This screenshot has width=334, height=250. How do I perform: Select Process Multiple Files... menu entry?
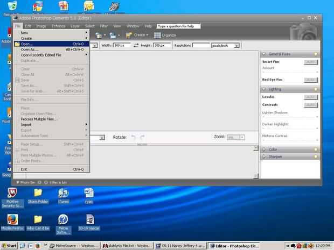point(52,119)
